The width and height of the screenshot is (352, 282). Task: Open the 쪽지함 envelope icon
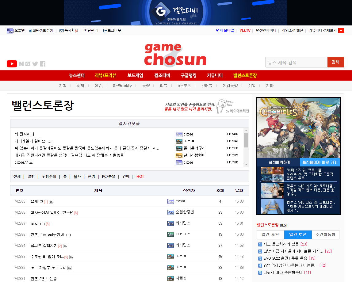(x=61, y=31)
